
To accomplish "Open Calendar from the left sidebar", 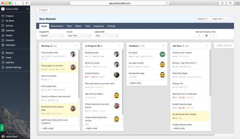I will click(x=10, y=31).
